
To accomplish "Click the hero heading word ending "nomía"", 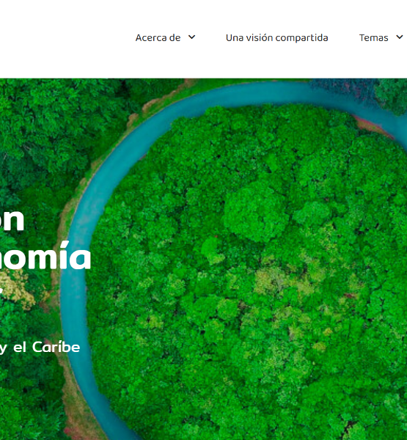I will 45,255.
